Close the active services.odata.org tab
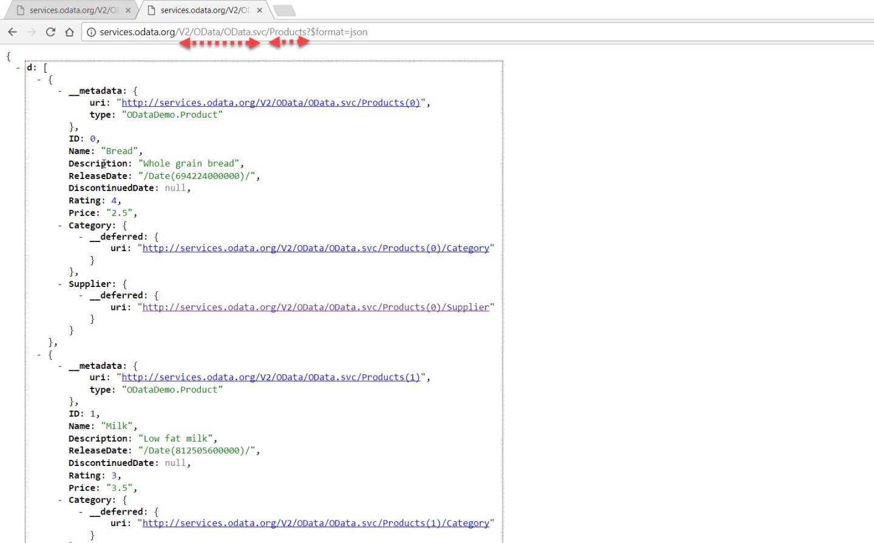The height and width of the screenshot is (543, 874). pyautogui.click(x=259, y=10)
